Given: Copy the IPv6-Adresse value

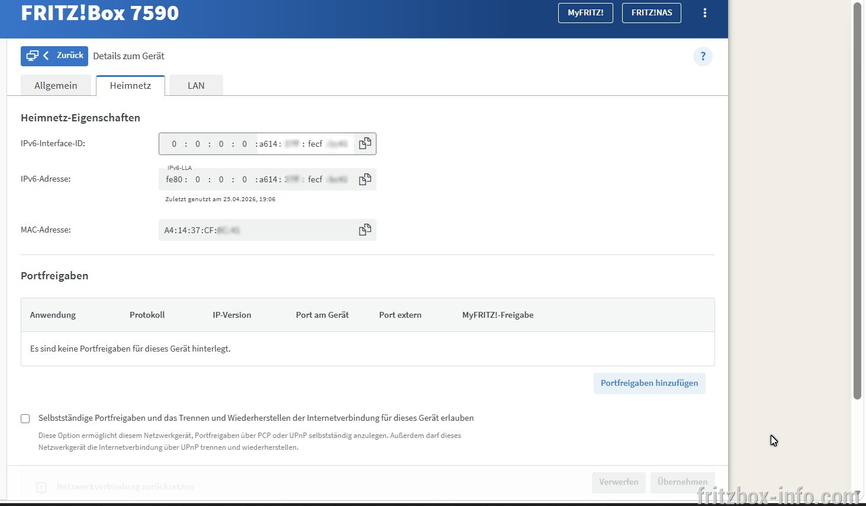Looking at the screenshot, I should click(x=365, y=179).
